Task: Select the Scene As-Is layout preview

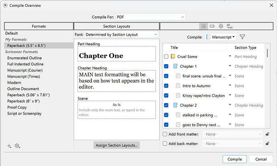Action: (x=116, y=110)
